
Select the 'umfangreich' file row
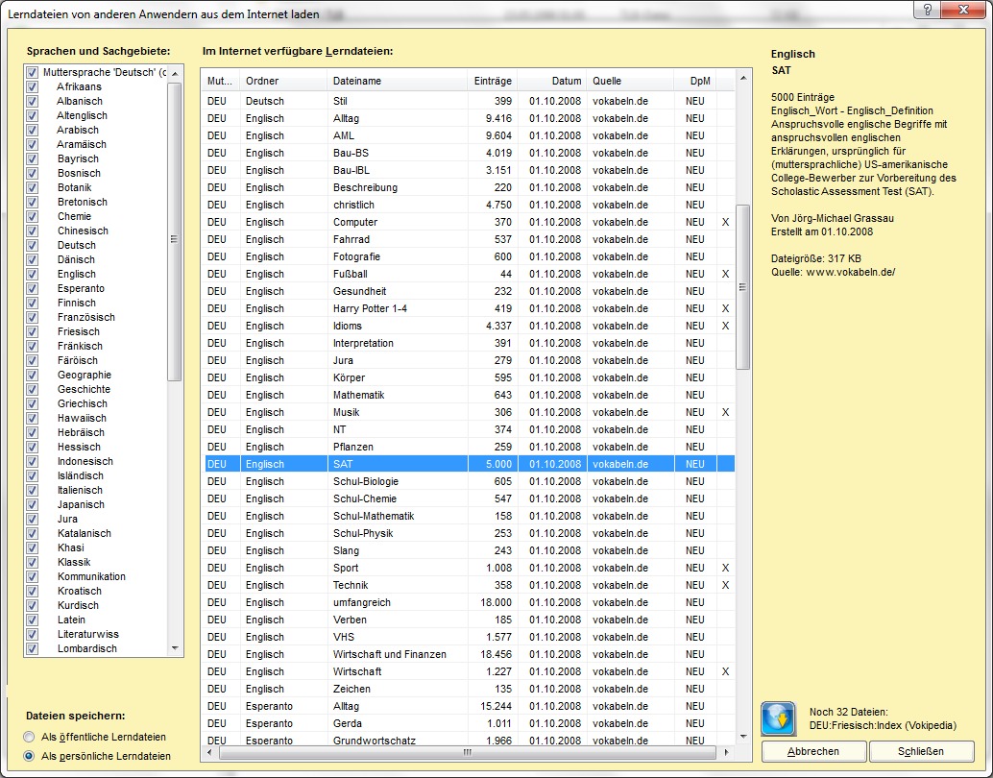[469, 602]
